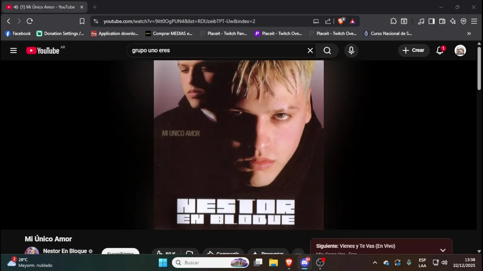Image resolution: width=483 pixels, height=271 pixels.
Task: Open the extensions puzzle icon
Action: pos(394,21)
